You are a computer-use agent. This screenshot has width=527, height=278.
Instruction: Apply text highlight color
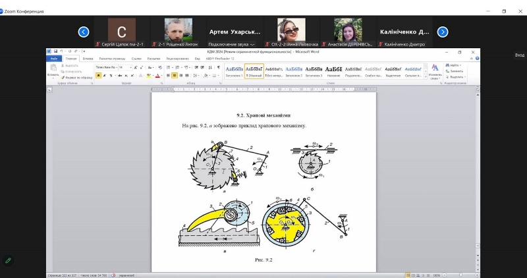pos(148,76)
